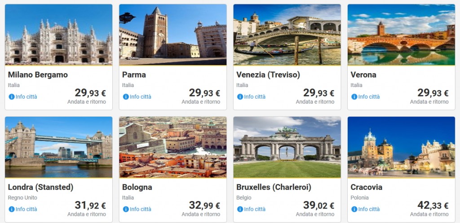Screen dimensions: 460x223
Task: Open the Milano Bergamo cathedral photo
Action: [x=58, y=35]
